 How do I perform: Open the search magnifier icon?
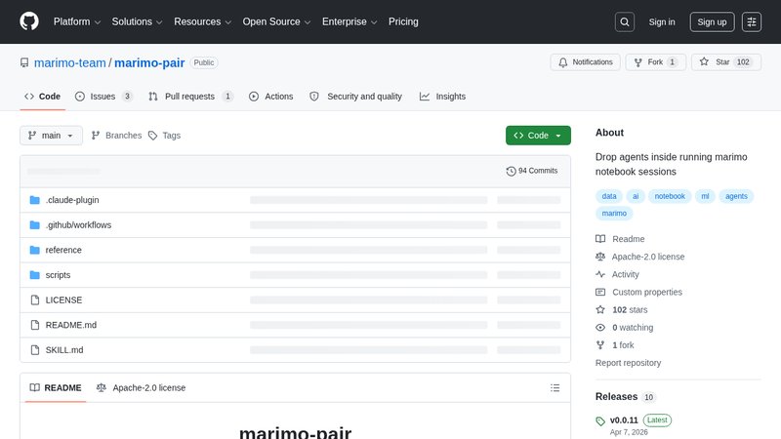click(625, 21)
